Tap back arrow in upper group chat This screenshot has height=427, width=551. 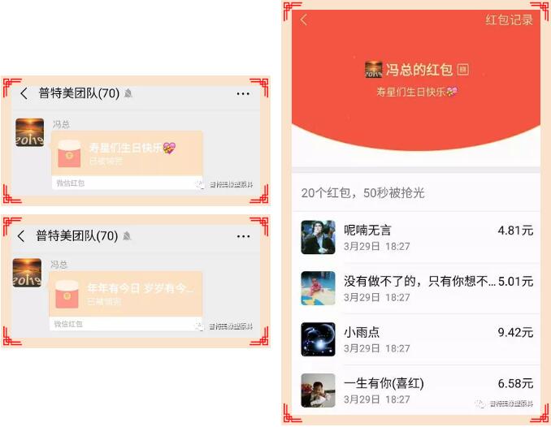point(24,93)
